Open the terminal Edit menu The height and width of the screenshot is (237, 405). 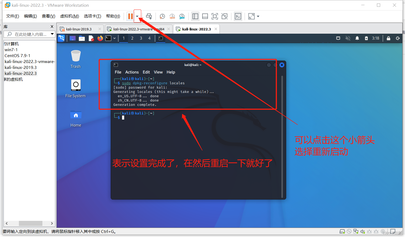pyautogui.click(x=146, y=72)
